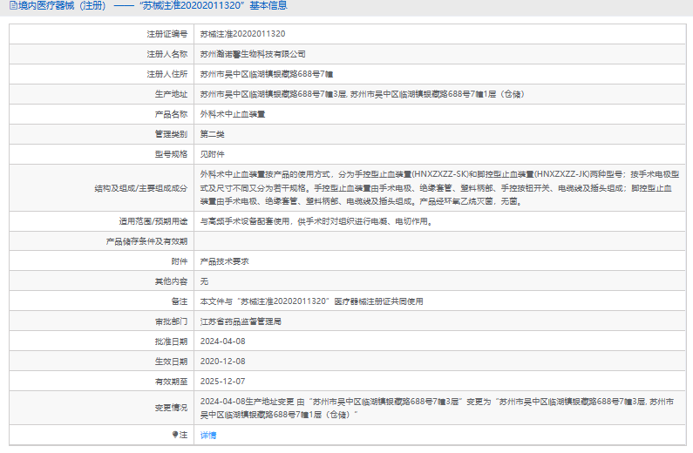Image resolution: width=693 pixels, height=453 pixels.
Task: Click the lightbulb icon beside 注
Action: [175, 435]
